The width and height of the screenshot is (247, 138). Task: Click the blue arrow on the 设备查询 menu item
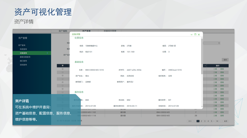pyautogui.click(x=47, y=53)
